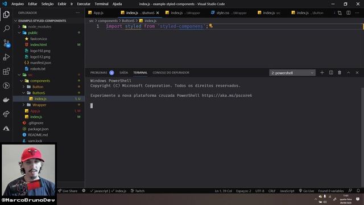
Task: Open CONSOLE DO DEPURADOR panel tab
Action: point(171,73)
